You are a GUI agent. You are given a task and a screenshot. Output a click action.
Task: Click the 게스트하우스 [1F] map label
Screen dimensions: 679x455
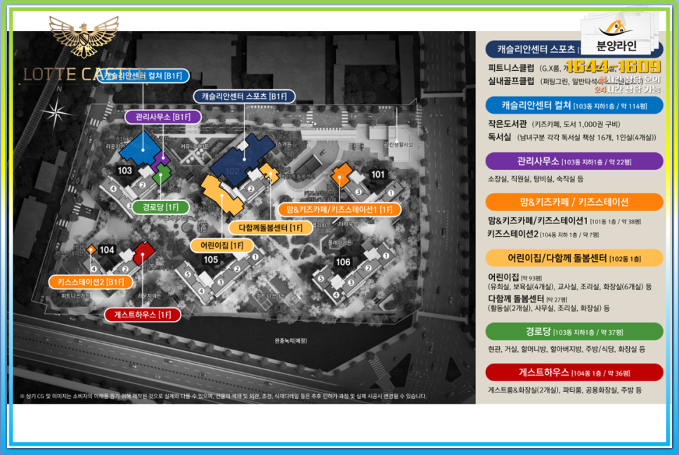[x=143, y=315]
